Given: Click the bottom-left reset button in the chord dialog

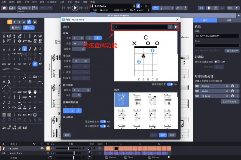Looking at the screenshot, I should 67,135.
